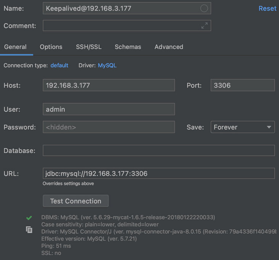Click the URL field with jdbc string
Screen dimensions: 279x260
coord(159,173)
